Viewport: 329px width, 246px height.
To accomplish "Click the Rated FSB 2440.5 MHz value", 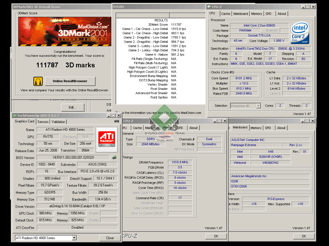I will (244, 94).
